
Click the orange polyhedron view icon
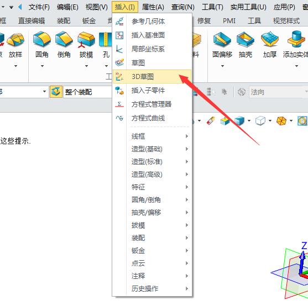point(281,120)
